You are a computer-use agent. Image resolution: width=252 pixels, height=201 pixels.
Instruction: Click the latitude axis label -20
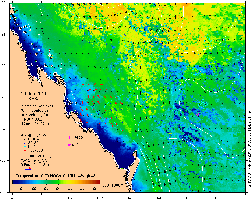coord(3,3)
